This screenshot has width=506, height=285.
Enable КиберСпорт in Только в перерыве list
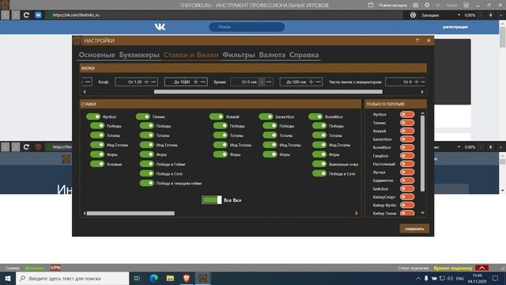(x=407, y=197)
